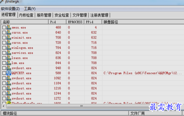Click Pid value 1092
The image size is (184, 116).
(57, 78)
